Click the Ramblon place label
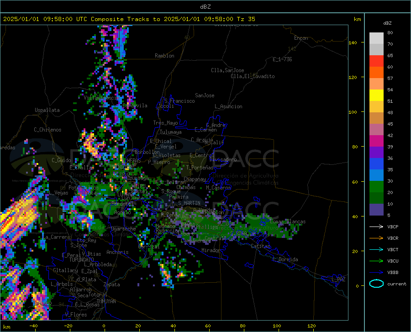The width and height of the screenshot is (411, 332). click(x=164, y=56)
